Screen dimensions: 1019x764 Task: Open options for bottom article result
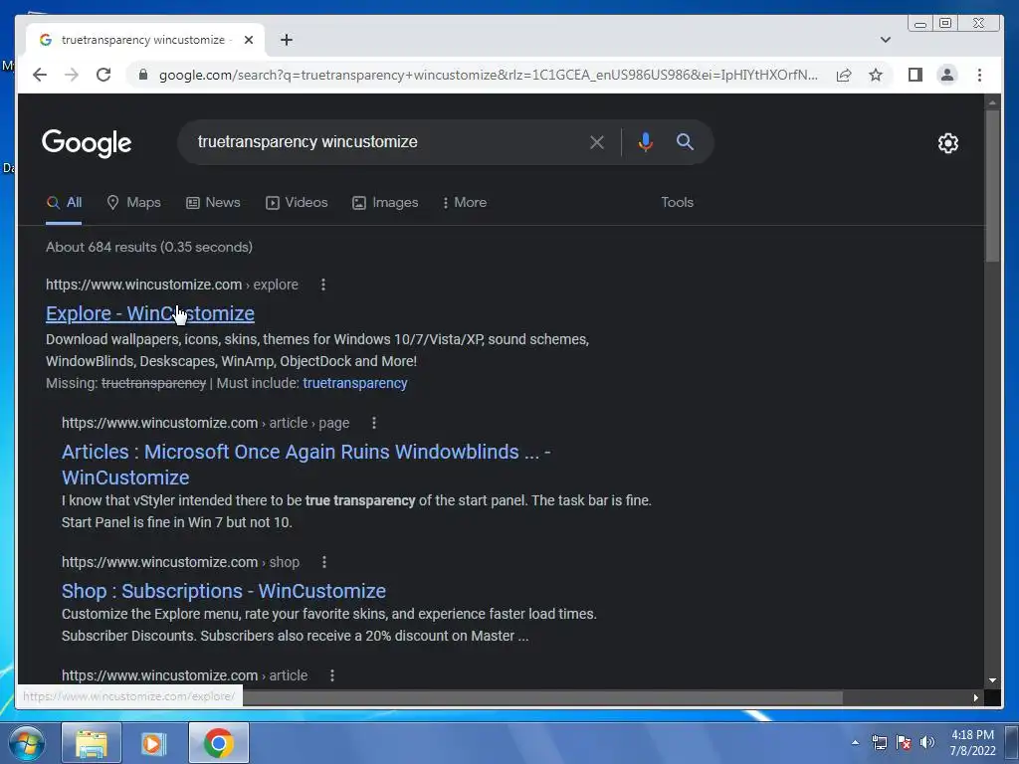pos(332,675)
